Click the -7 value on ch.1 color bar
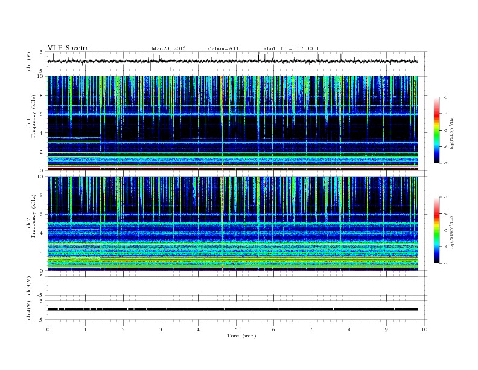The image size is (478, 370). [x=445, y=163]
